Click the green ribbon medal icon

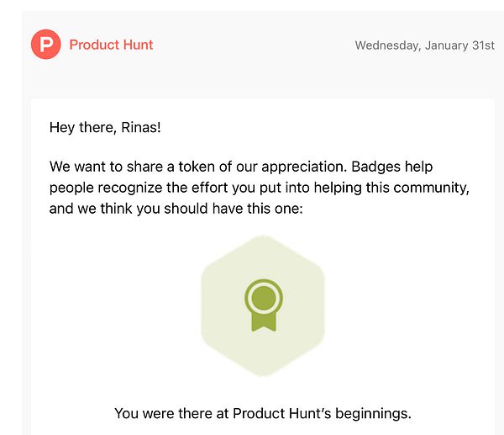[263, 305]
